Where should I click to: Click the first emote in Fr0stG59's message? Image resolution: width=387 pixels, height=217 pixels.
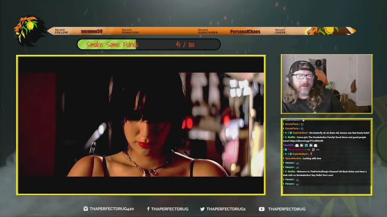coord(297,146)
